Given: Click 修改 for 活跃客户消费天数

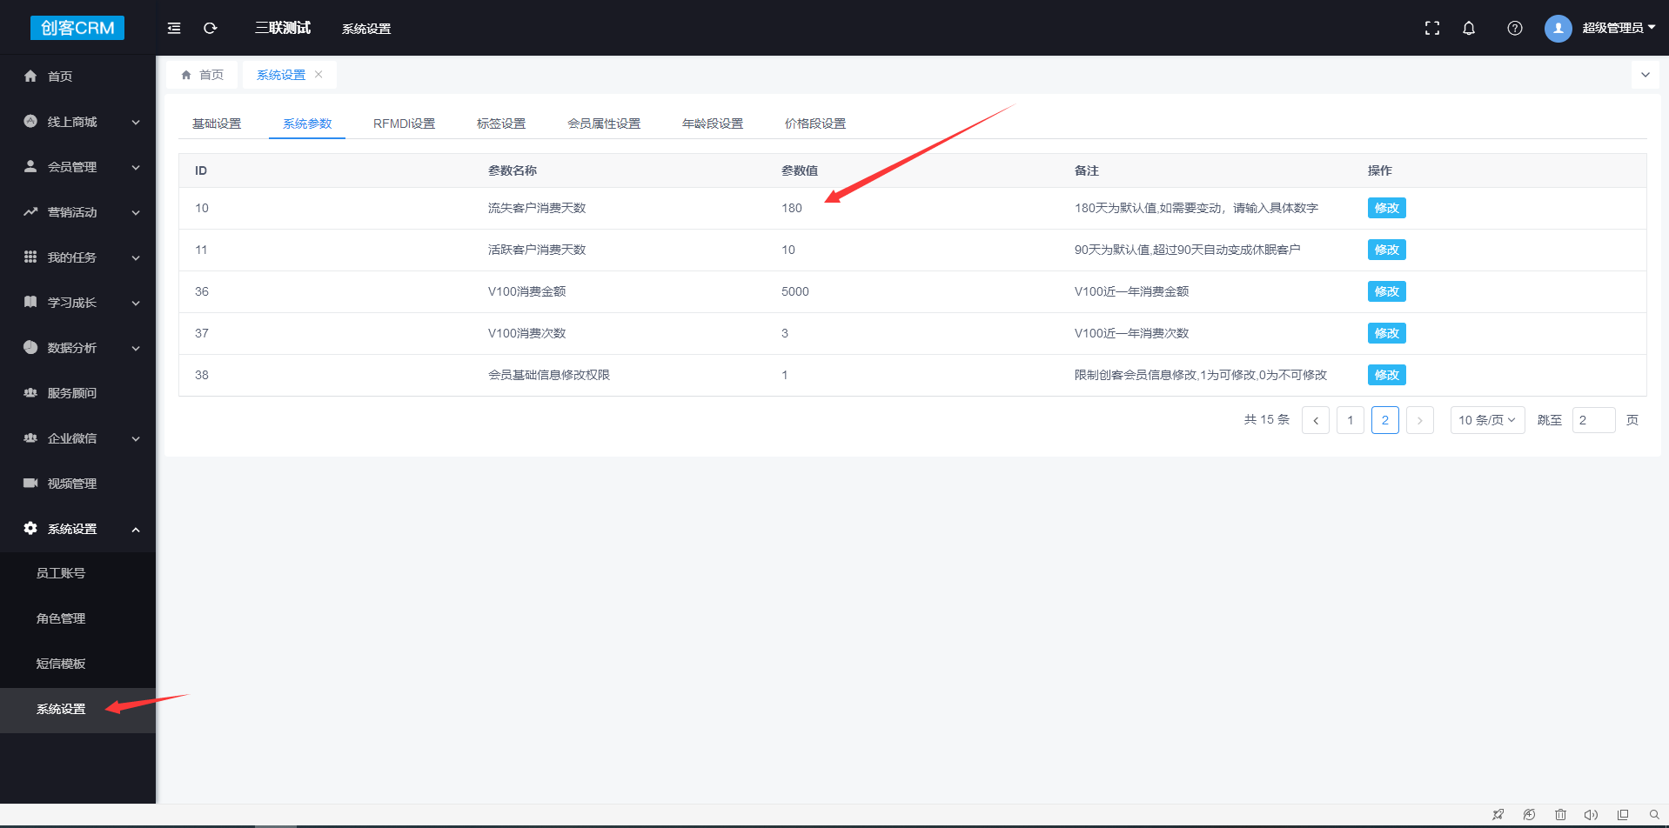Looking at the screenshot, I should 1386,250.
